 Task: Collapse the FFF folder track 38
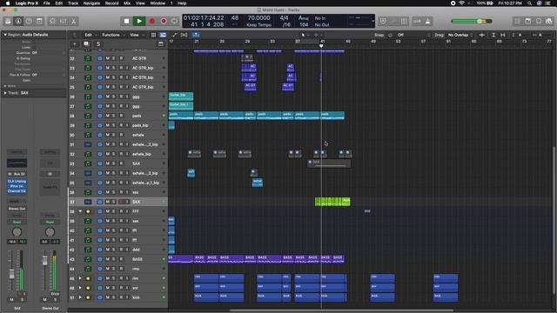click(x=80, y=211)
